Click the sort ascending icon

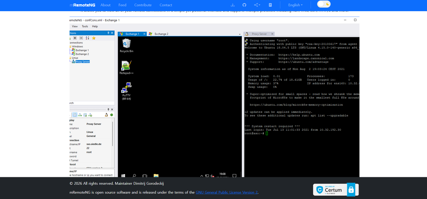(x=87, y=38)
